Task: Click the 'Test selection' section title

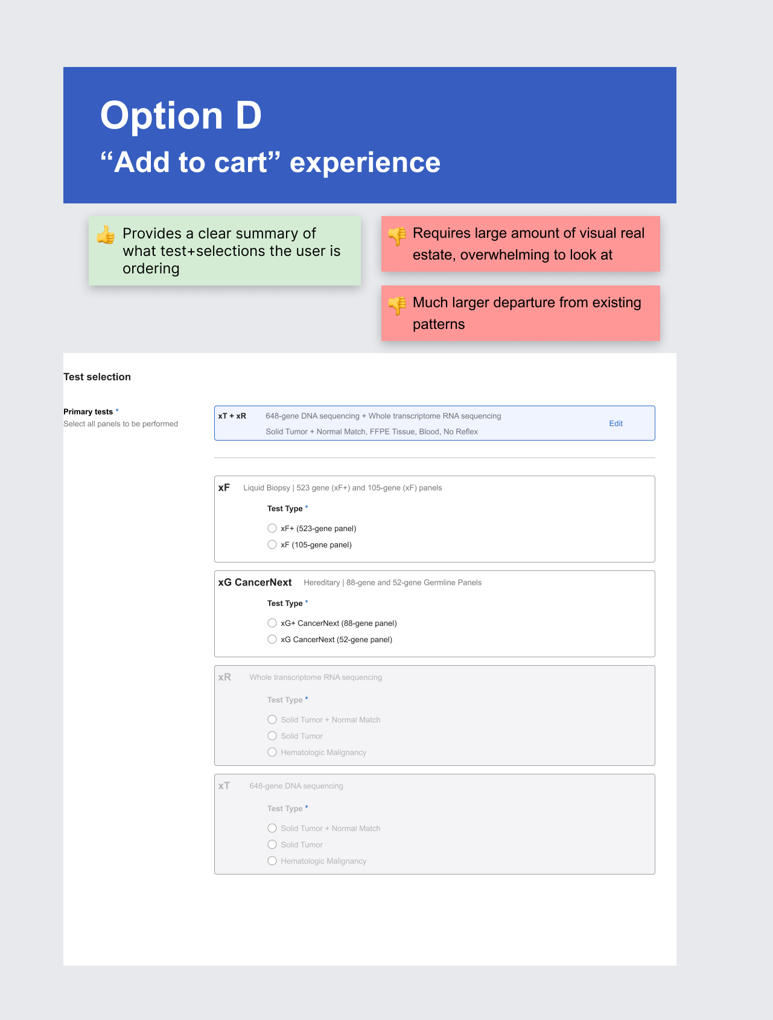Action: click(97, 377)
